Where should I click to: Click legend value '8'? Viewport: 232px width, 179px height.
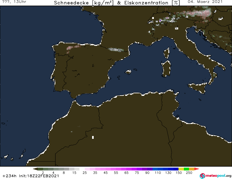(64, 173)
